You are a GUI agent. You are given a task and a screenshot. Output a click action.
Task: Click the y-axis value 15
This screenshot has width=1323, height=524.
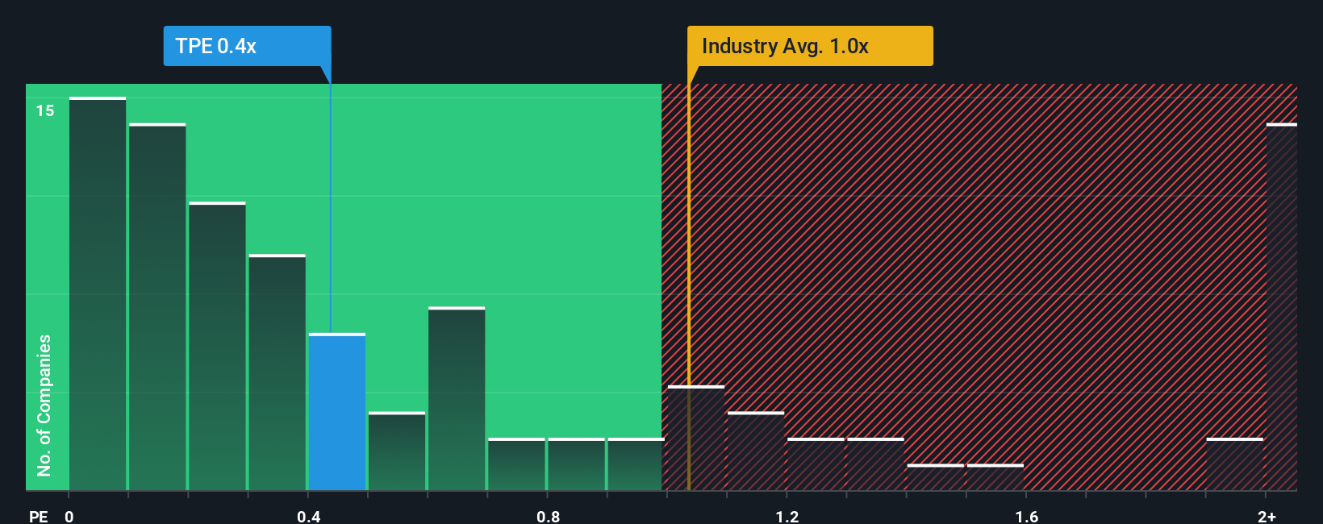pyautogui.click(x=45, y=110)
